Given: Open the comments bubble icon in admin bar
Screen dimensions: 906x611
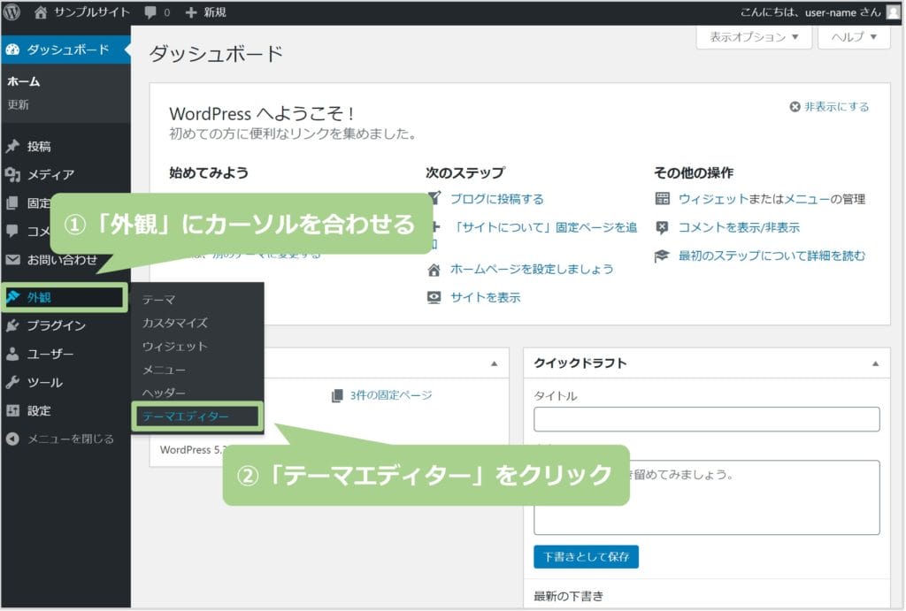Looking at the screenshot, I should pos(150,12).
